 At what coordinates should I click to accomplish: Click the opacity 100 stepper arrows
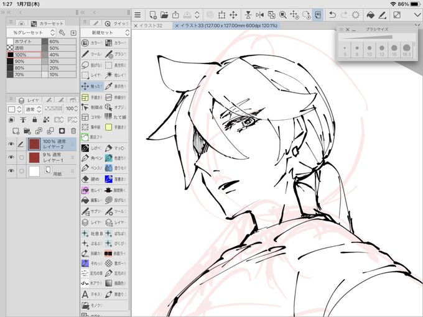click(76, 108)
